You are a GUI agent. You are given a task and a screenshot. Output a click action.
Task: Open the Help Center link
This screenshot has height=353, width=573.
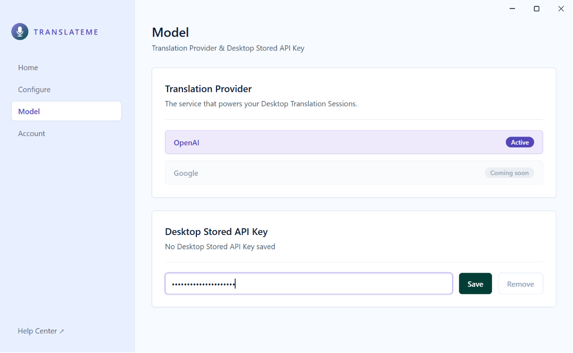click(41, 331)
